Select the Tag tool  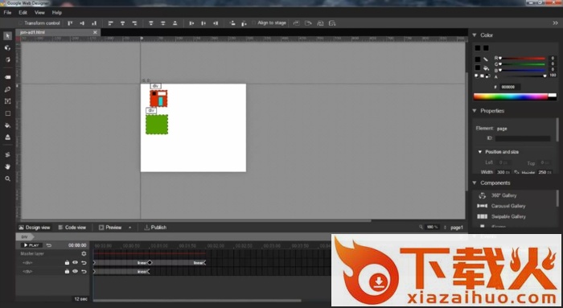point(7,77)
